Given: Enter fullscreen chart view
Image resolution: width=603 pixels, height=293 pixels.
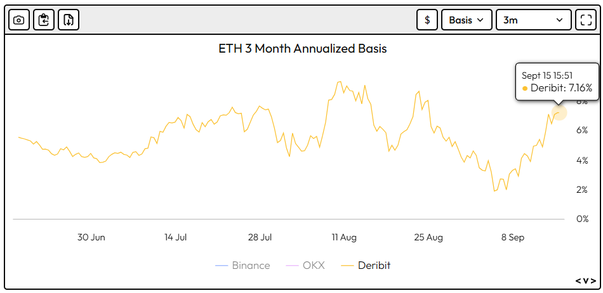Looking at the screenshot, I should 585,20.
